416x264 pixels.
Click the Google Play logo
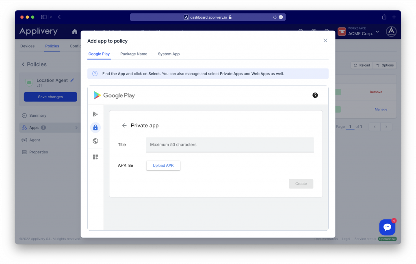coord(114,95)
